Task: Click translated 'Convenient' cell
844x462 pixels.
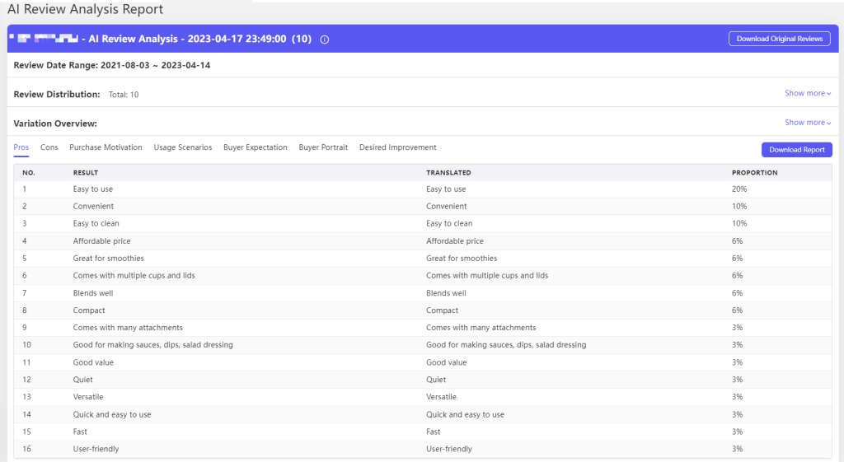Action: tap(446, 206)
